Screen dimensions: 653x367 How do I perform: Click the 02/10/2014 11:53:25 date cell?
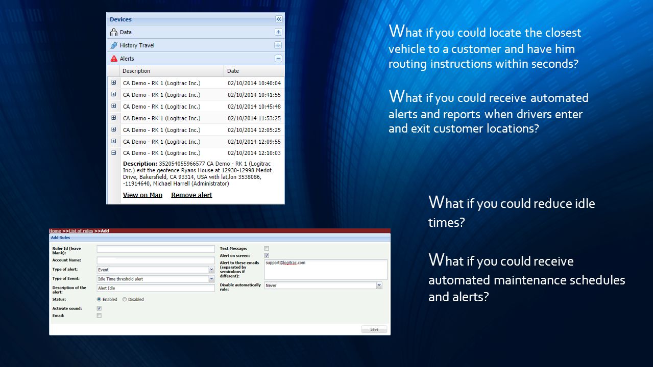tap(254, 118)
